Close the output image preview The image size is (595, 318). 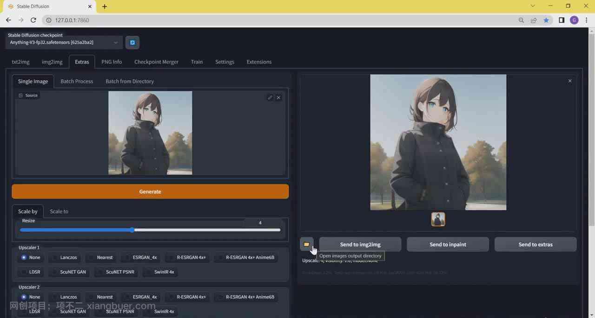(x=570, y=81)
